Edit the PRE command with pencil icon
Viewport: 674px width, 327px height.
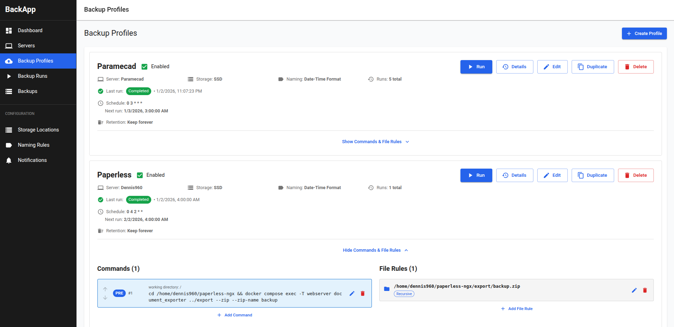pyautogui.click(x=352, y=293)
